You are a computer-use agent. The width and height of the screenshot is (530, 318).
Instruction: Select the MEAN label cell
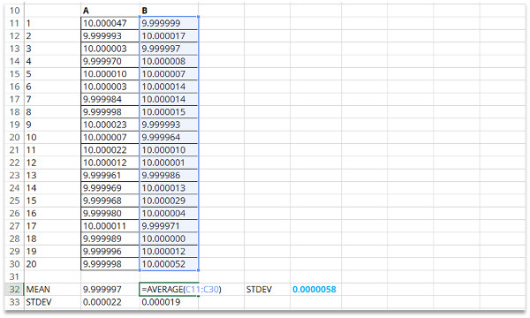coord(52,290)
